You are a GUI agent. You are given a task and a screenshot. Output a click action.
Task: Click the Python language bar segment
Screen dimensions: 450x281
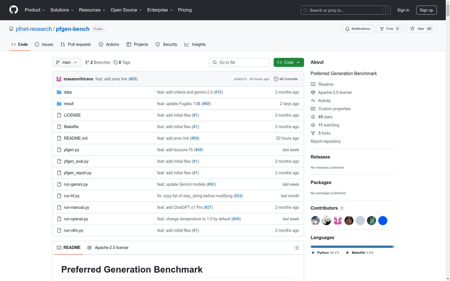click(352, 247)
